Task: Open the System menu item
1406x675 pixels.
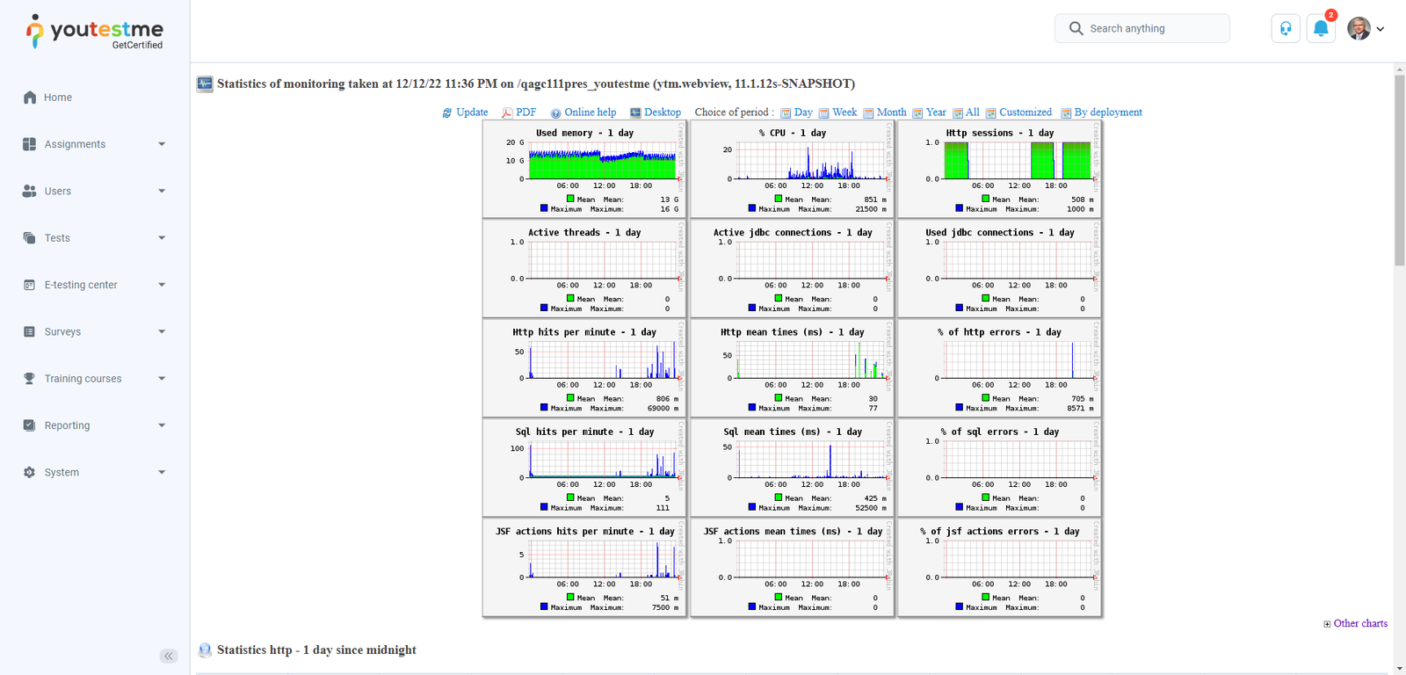Action: click(x=62, y=473)
